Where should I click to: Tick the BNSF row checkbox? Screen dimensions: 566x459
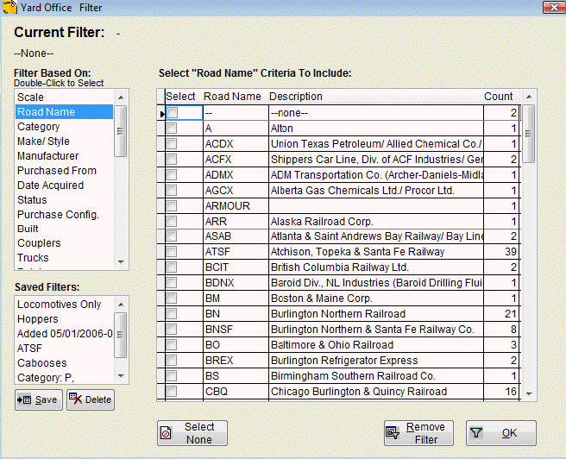tap(172, 329)
